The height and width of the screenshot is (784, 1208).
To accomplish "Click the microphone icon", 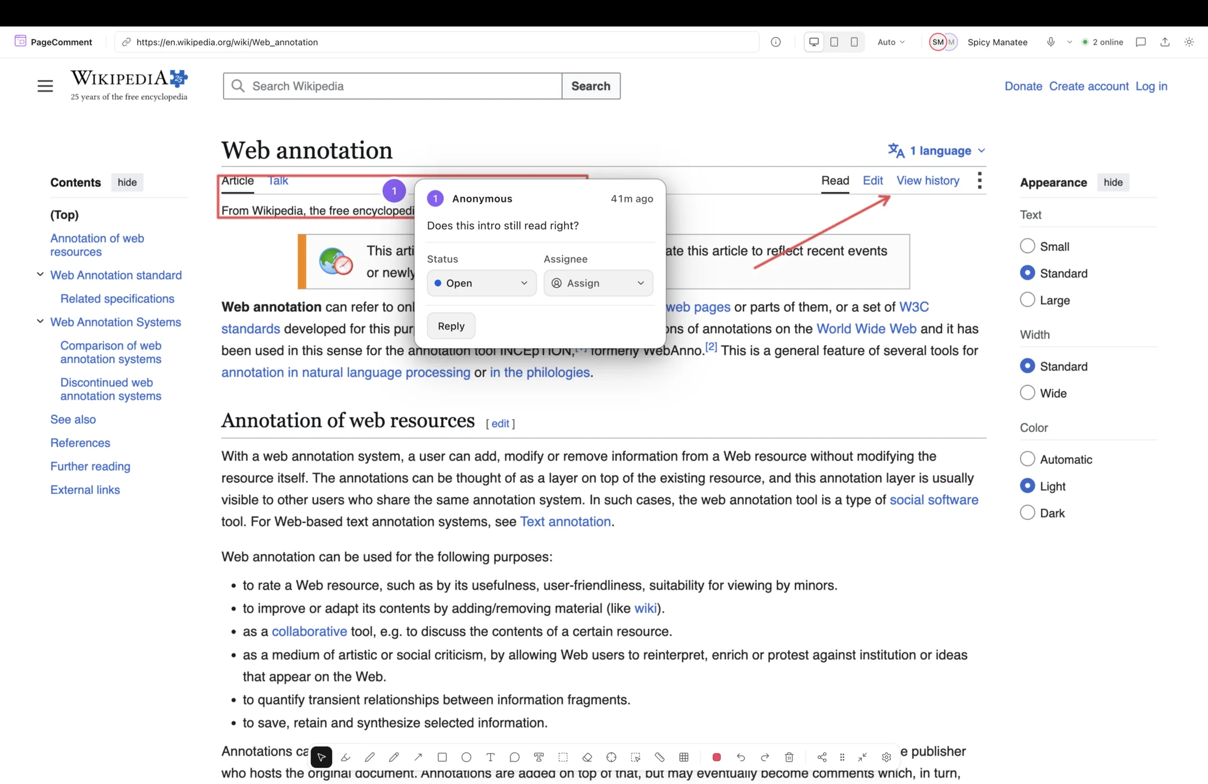I will pyautogui.click(x=1051, y=42).
